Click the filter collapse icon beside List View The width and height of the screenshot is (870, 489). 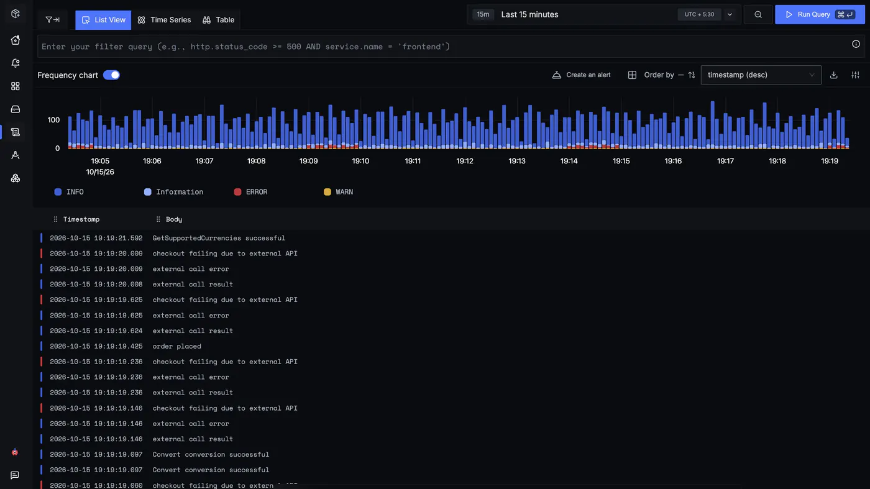click(x=53, y=20)
